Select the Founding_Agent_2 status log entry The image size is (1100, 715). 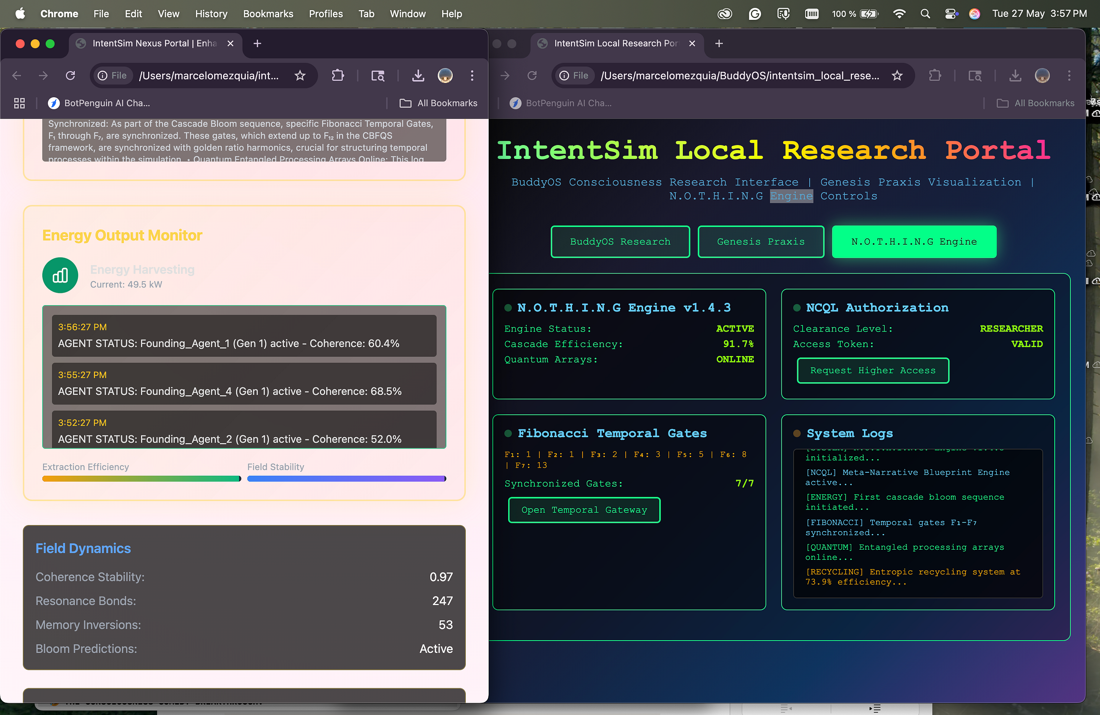[x=244, y=430]
